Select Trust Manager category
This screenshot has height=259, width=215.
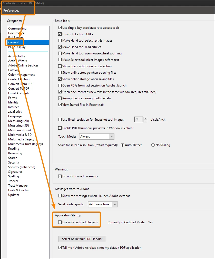point(28,186)
